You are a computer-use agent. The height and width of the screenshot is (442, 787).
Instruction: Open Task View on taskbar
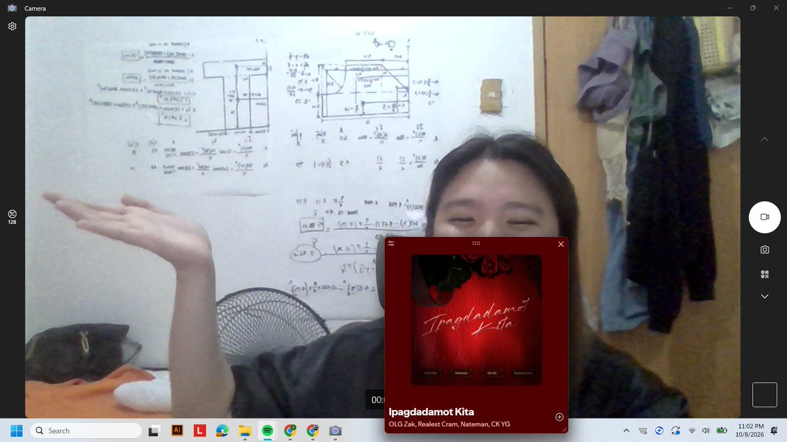tap(153, 431)
